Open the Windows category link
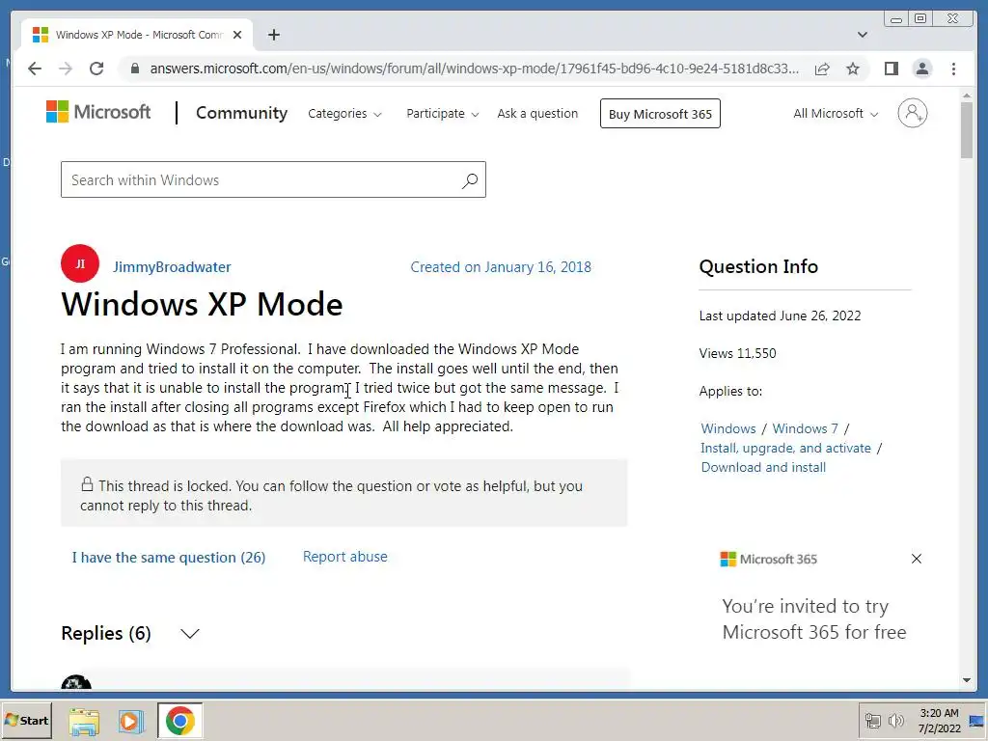Screen dimensions: 988x741 727,428
